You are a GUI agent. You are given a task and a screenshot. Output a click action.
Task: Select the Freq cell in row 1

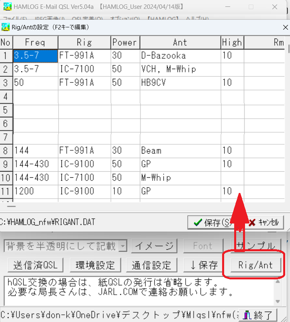point(35,55)
